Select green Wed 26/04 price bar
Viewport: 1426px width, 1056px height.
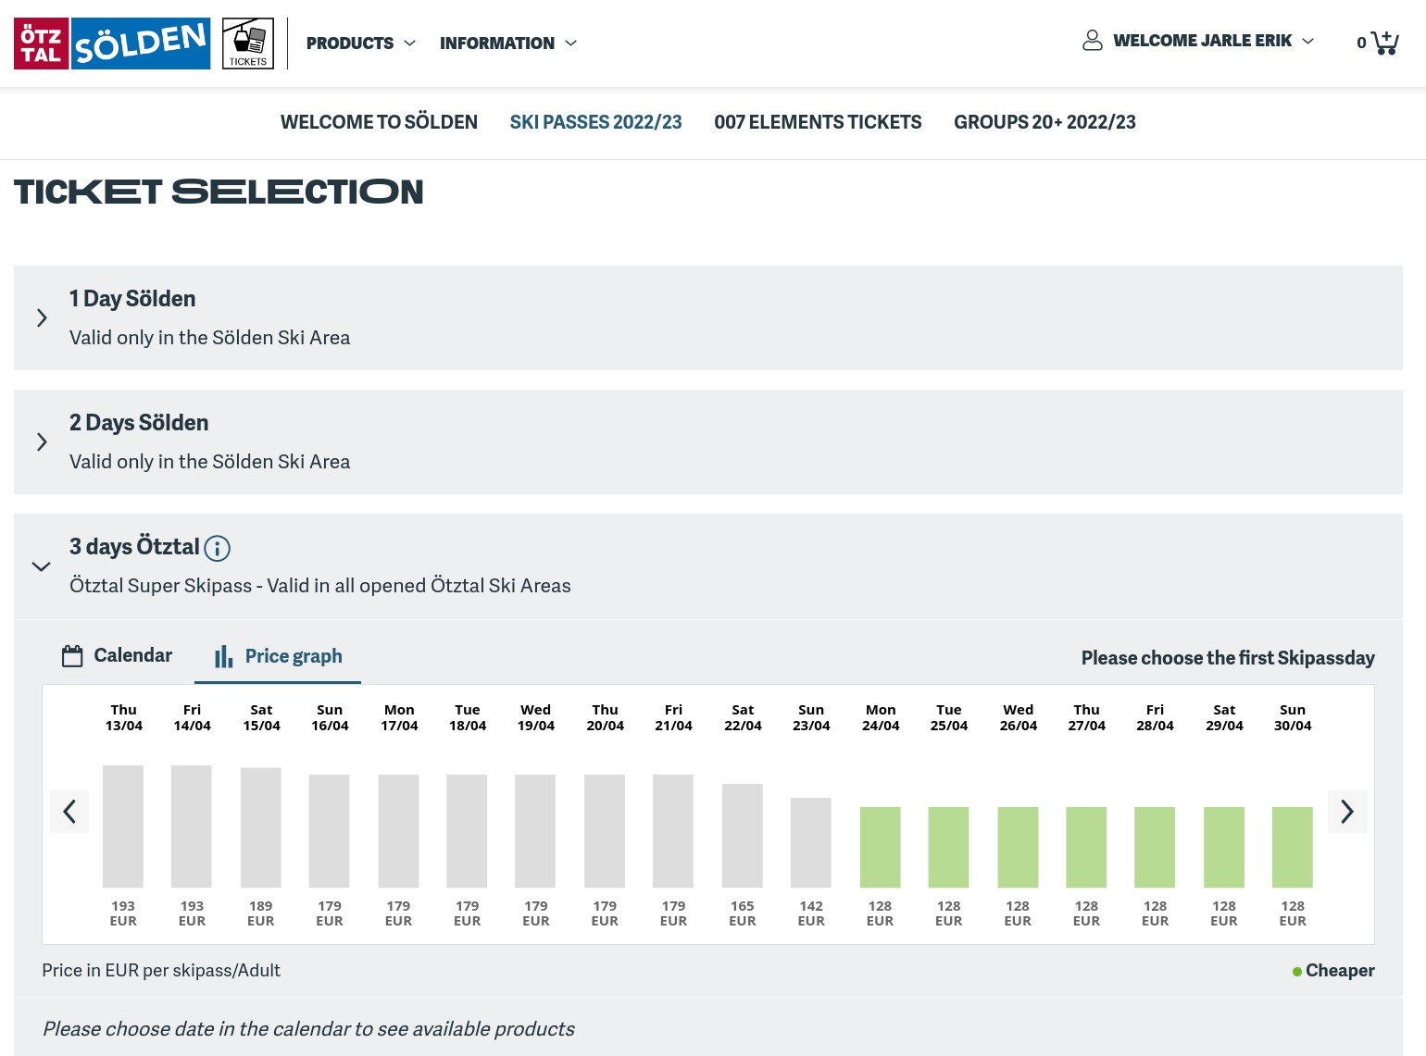pyautogui.click(x=1019, y=847)
